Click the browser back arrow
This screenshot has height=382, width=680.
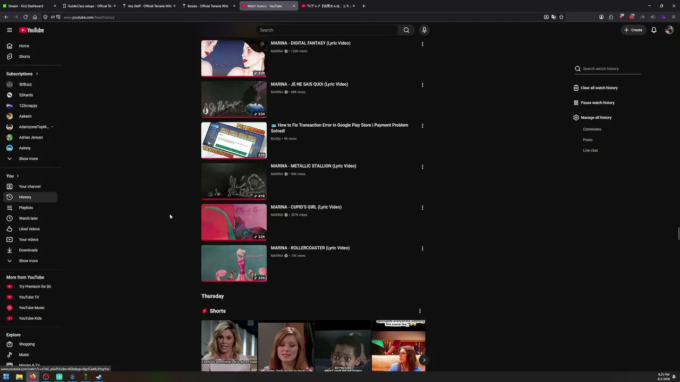[x=6, y=17]
